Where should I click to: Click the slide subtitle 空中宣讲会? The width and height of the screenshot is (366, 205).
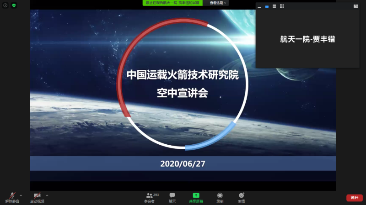pos(183,93)
